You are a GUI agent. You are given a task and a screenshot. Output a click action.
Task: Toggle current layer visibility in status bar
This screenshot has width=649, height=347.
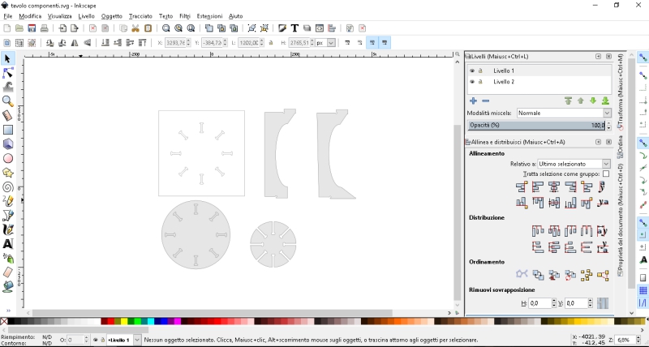click(x=95, y=340)
